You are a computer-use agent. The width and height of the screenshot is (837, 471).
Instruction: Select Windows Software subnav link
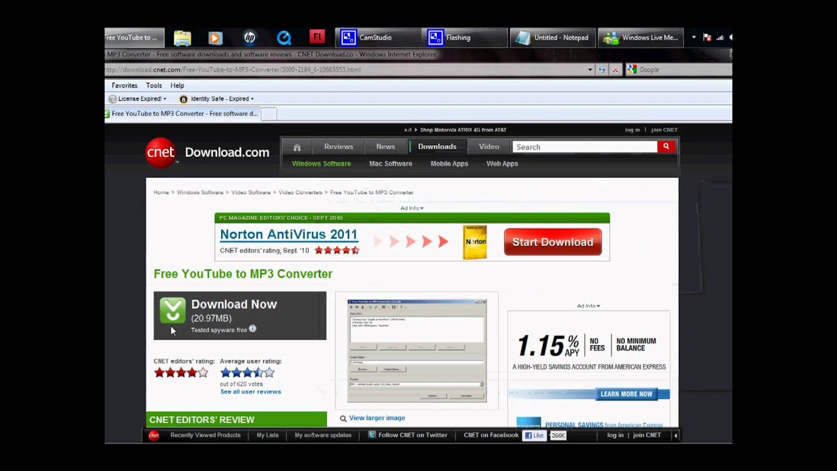322,164
